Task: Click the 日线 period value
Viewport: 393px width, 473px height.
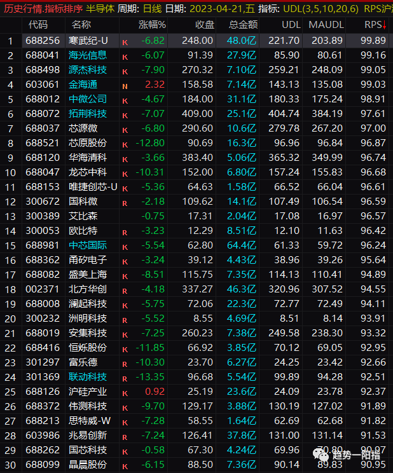Action: click(153, 9)
